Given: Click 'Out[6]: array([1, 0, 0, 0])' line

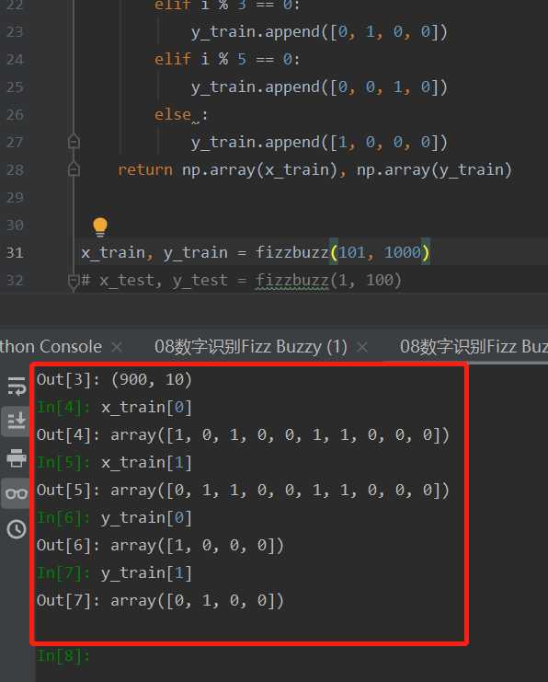Looking at the screenshot, I should 160,546.
